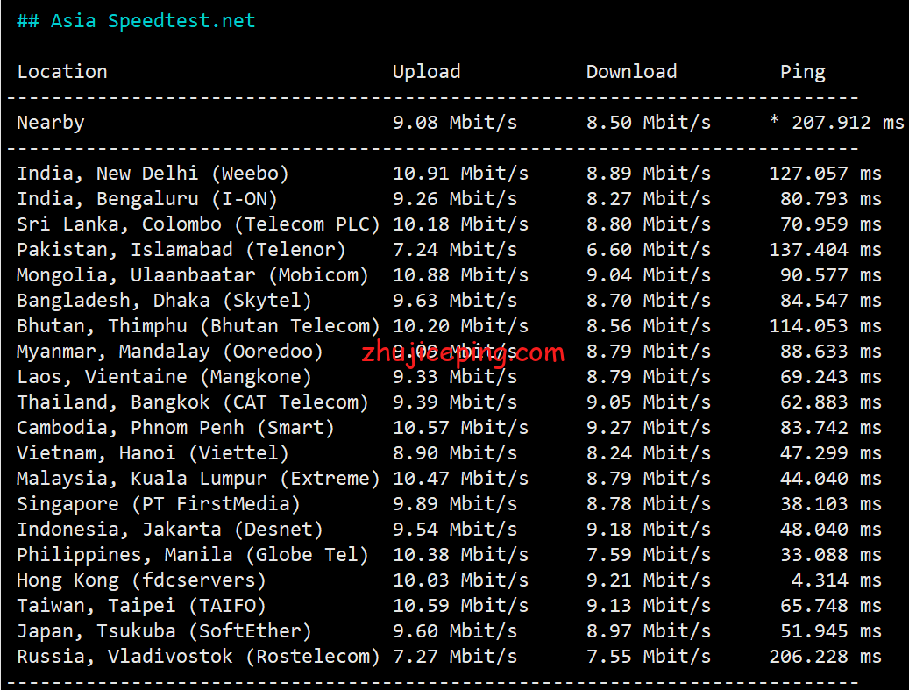Click upload "9.63 Mbit/s" for Dhaka
909x690 pixels.
coord(454,301)
